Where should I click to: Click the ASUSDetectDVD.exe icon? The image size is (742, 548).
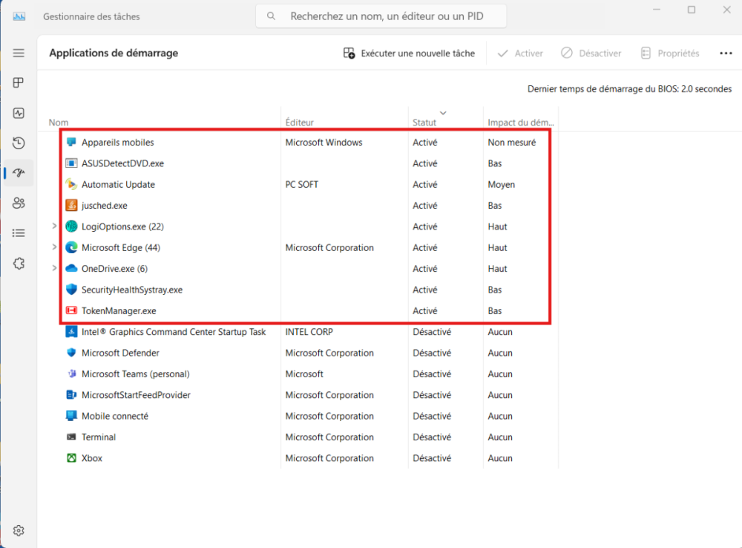pyautogui.click(x=71, y=163)
